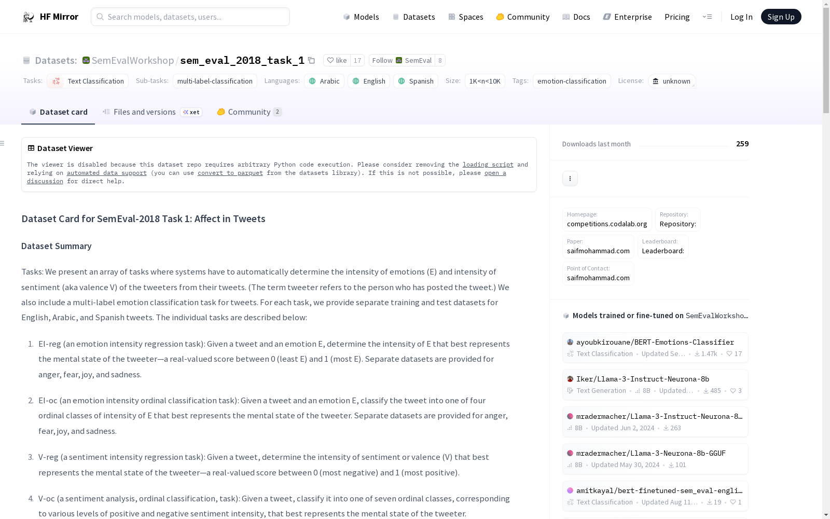Click the Text Classification task icon
830x519 pixels.
(56, 81)
